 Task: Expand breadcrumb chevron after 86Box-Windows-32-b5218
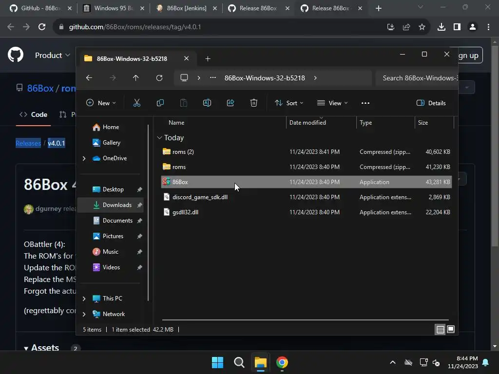(x=315, y=78)
